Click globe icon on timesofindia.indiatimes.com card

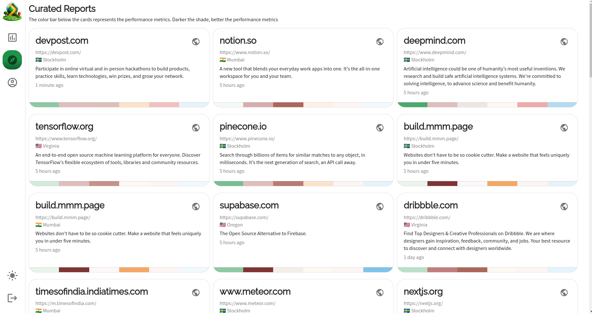196,292
